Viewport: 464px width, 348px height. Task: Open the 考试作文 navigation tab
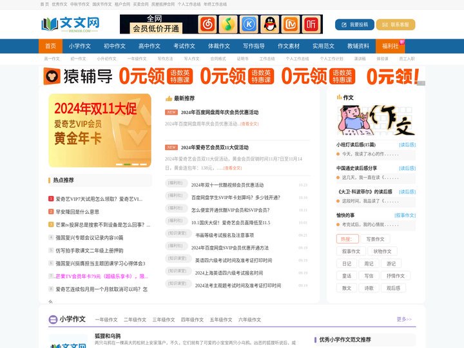184,46
